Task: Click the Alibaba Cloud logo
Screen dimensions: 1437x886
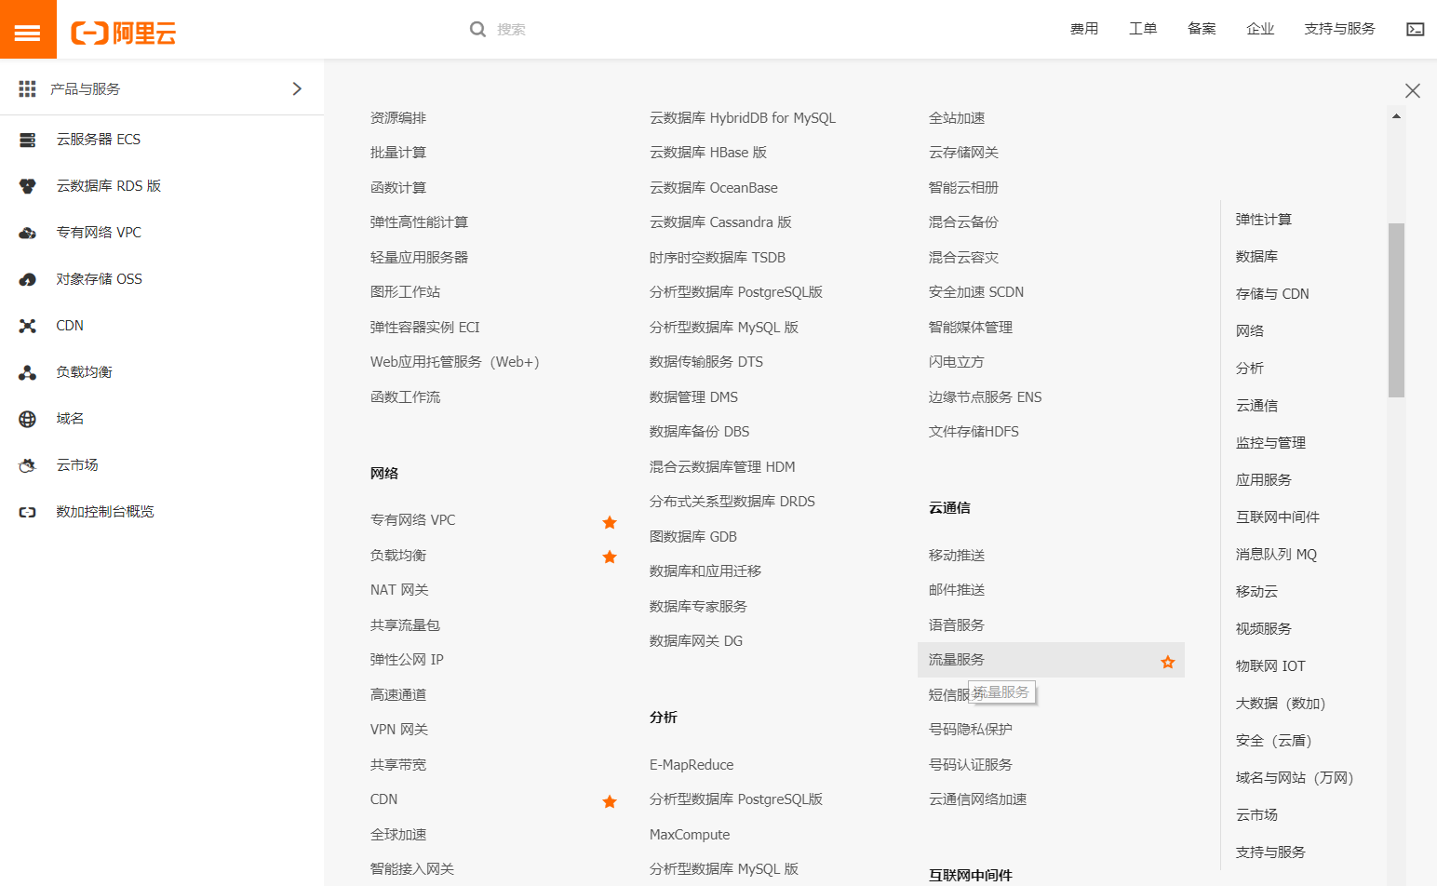Action: coord(124,34)
